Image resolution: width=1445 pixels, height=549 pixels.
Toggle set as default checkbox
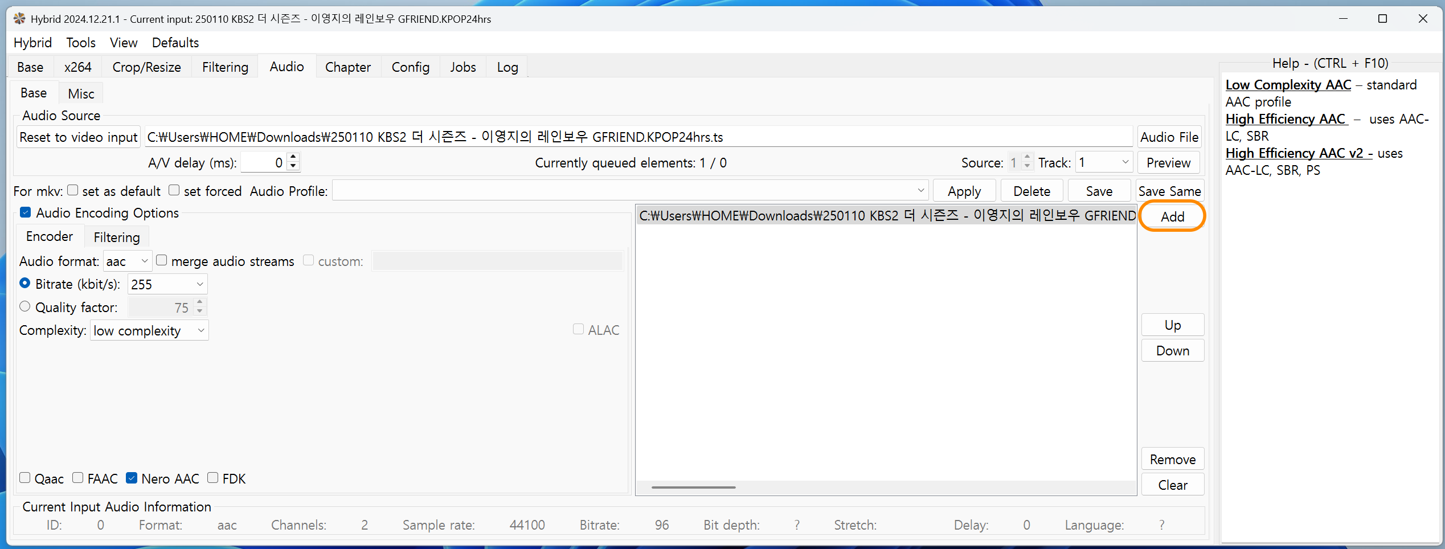pyautogui.click(x=72, y=191)
